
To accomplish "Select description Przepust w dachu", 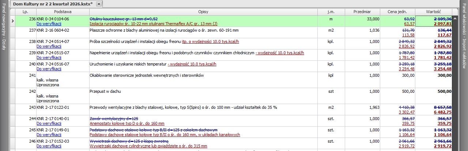I will point(105,91).
